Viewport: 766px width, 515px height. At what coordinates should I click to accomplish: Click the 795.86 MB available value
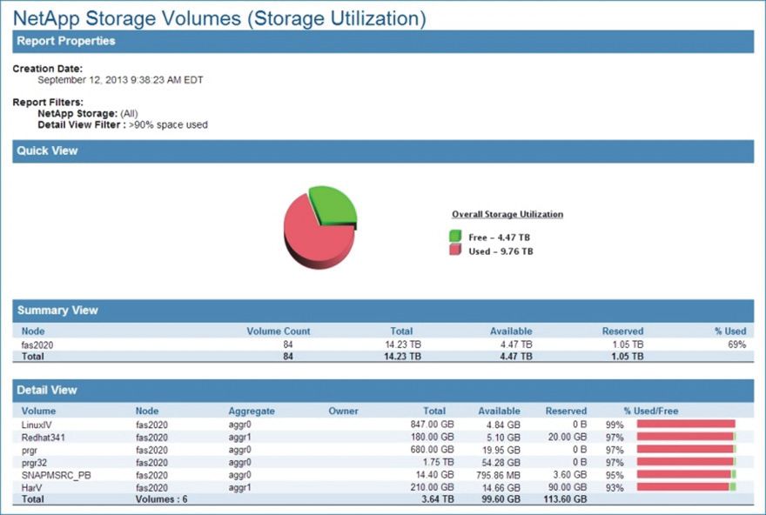(x=498, y=475)
